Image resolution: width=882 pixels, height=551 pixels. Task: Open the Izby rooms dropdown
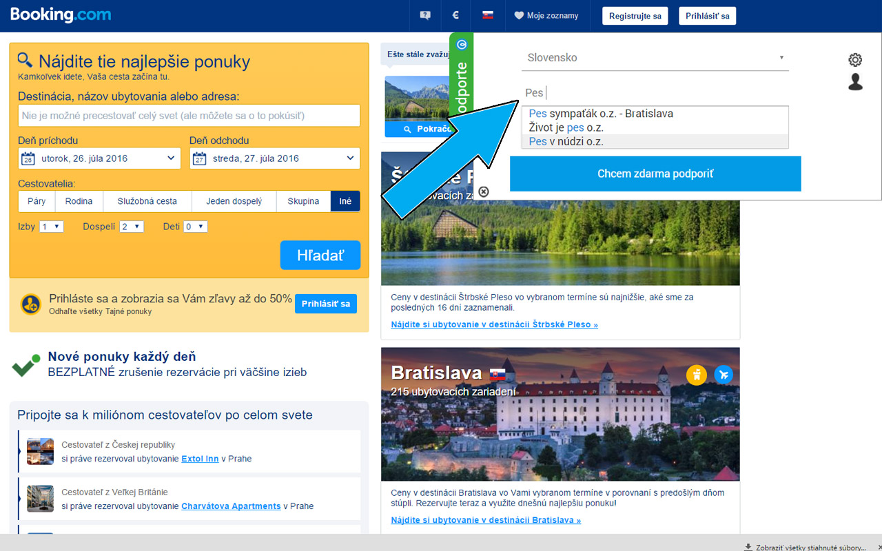pos(52,227)
